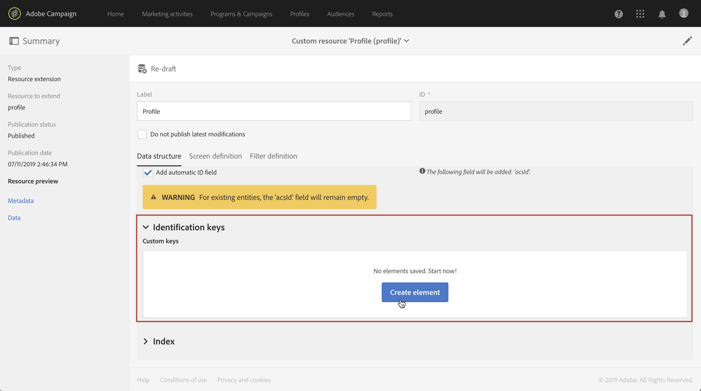This screenshot has height=391, width=701.
Task: Open the apps grid switcher icon
Action: [x=640, y=14]
